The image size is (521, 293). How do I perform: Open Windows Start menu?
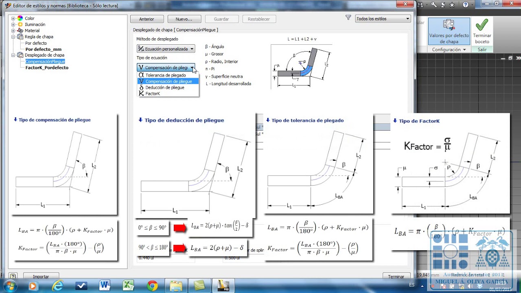(x=9, y=286)
